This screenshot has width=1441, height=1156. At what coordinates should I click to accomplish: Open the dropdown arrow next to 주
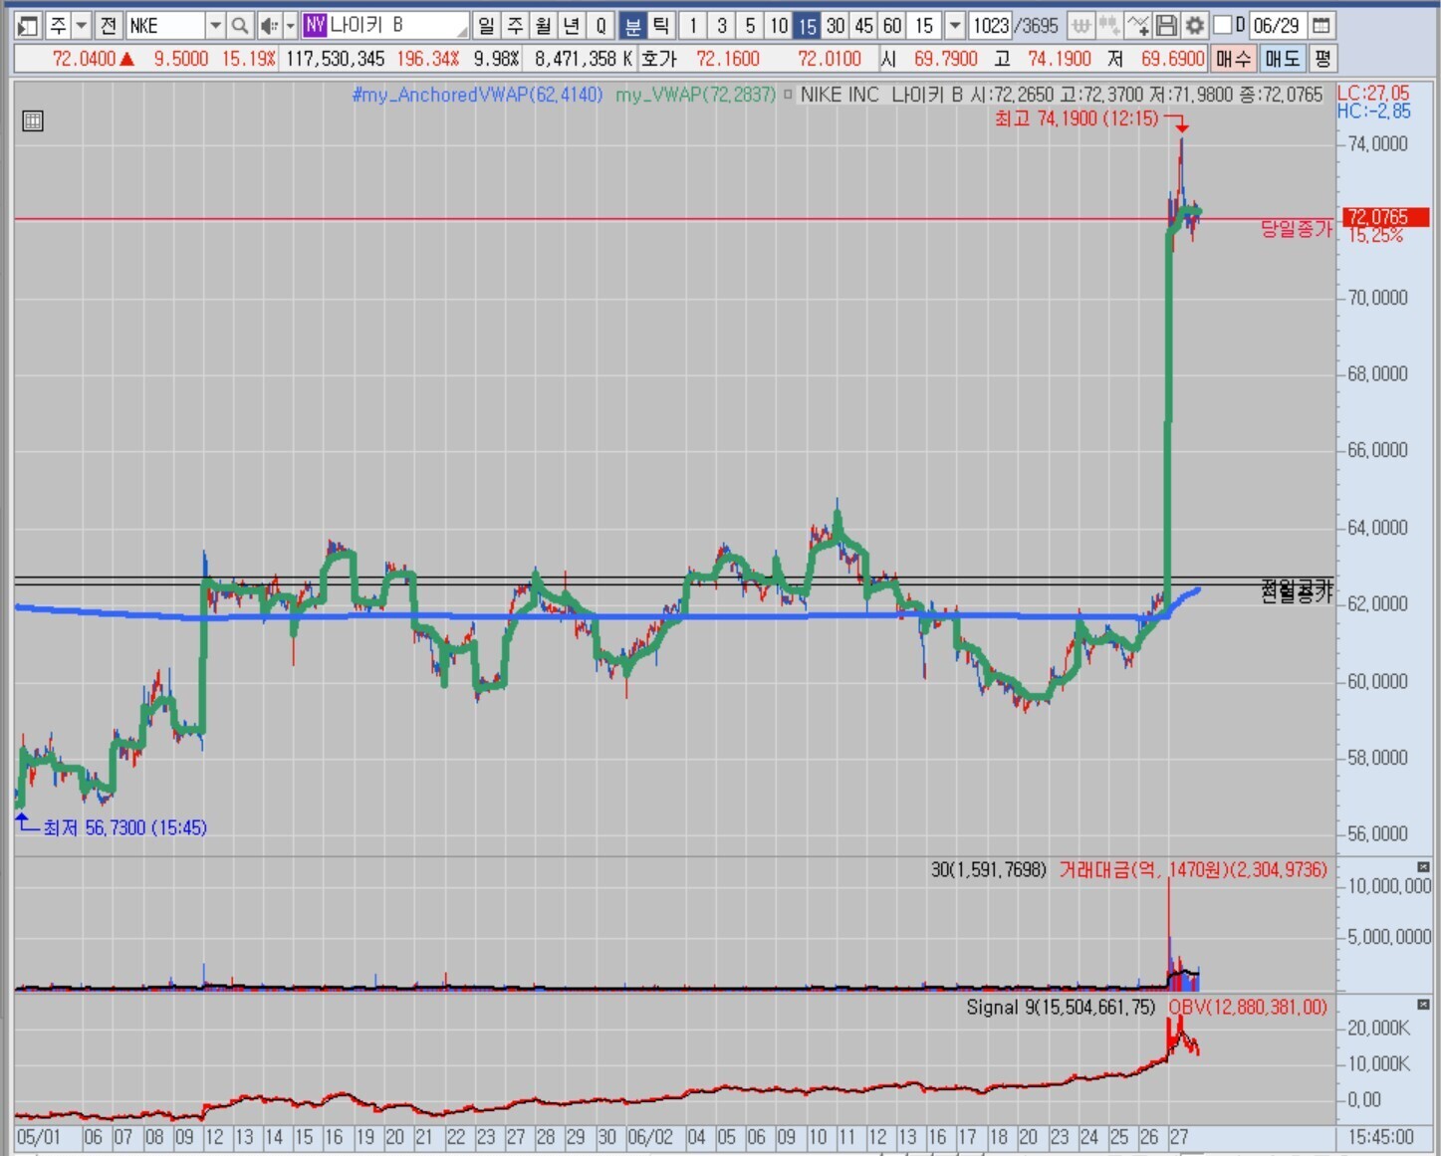(82, 25)
